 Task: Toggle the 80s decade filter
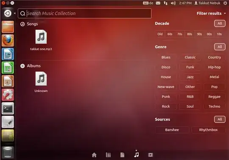click(190, 34)
